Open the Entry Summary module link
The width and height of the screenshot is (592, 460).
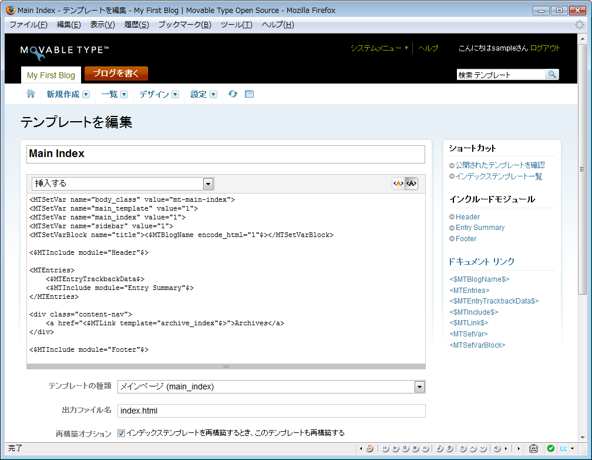click(x=480, y=227)
